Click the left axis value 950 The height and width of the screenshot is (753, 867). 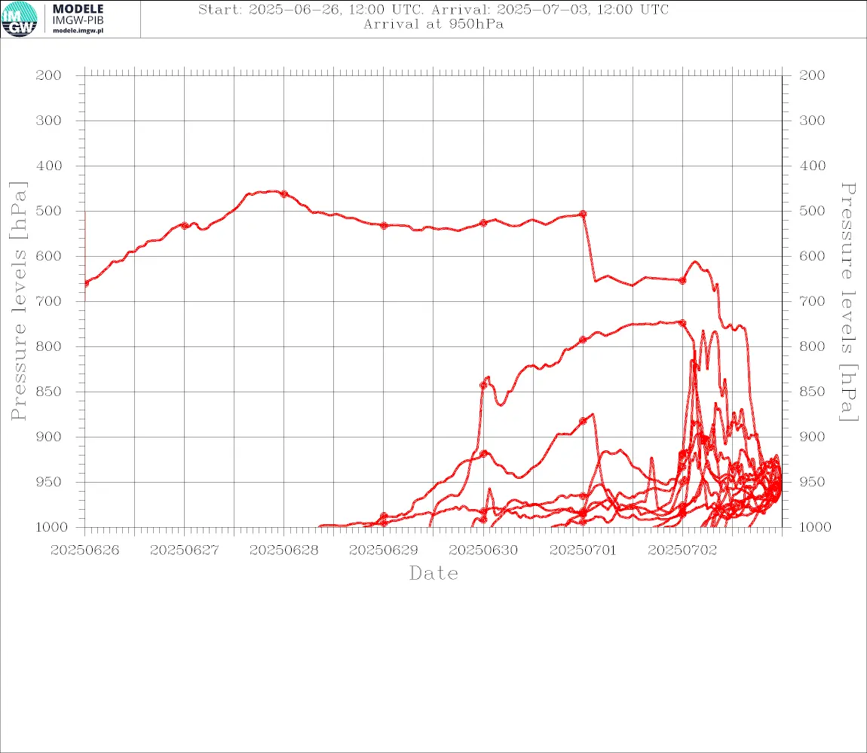pyautogui.click(x=49, y=482)
